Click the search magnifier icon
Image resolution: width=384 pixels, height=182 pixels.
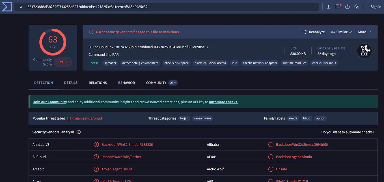(x=21, y=6)
